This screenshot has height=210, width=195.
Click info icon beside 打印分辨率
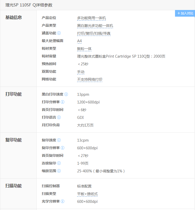[63, 102]
